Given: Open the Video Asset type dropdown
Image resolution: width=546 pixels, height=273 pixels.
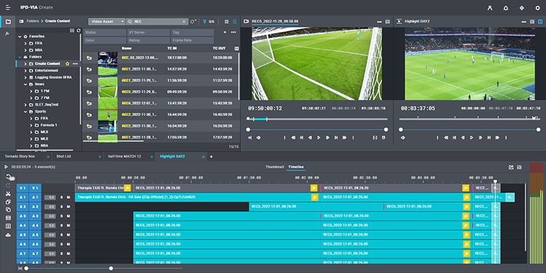Looking at the screenshot, I should [106, 22].
